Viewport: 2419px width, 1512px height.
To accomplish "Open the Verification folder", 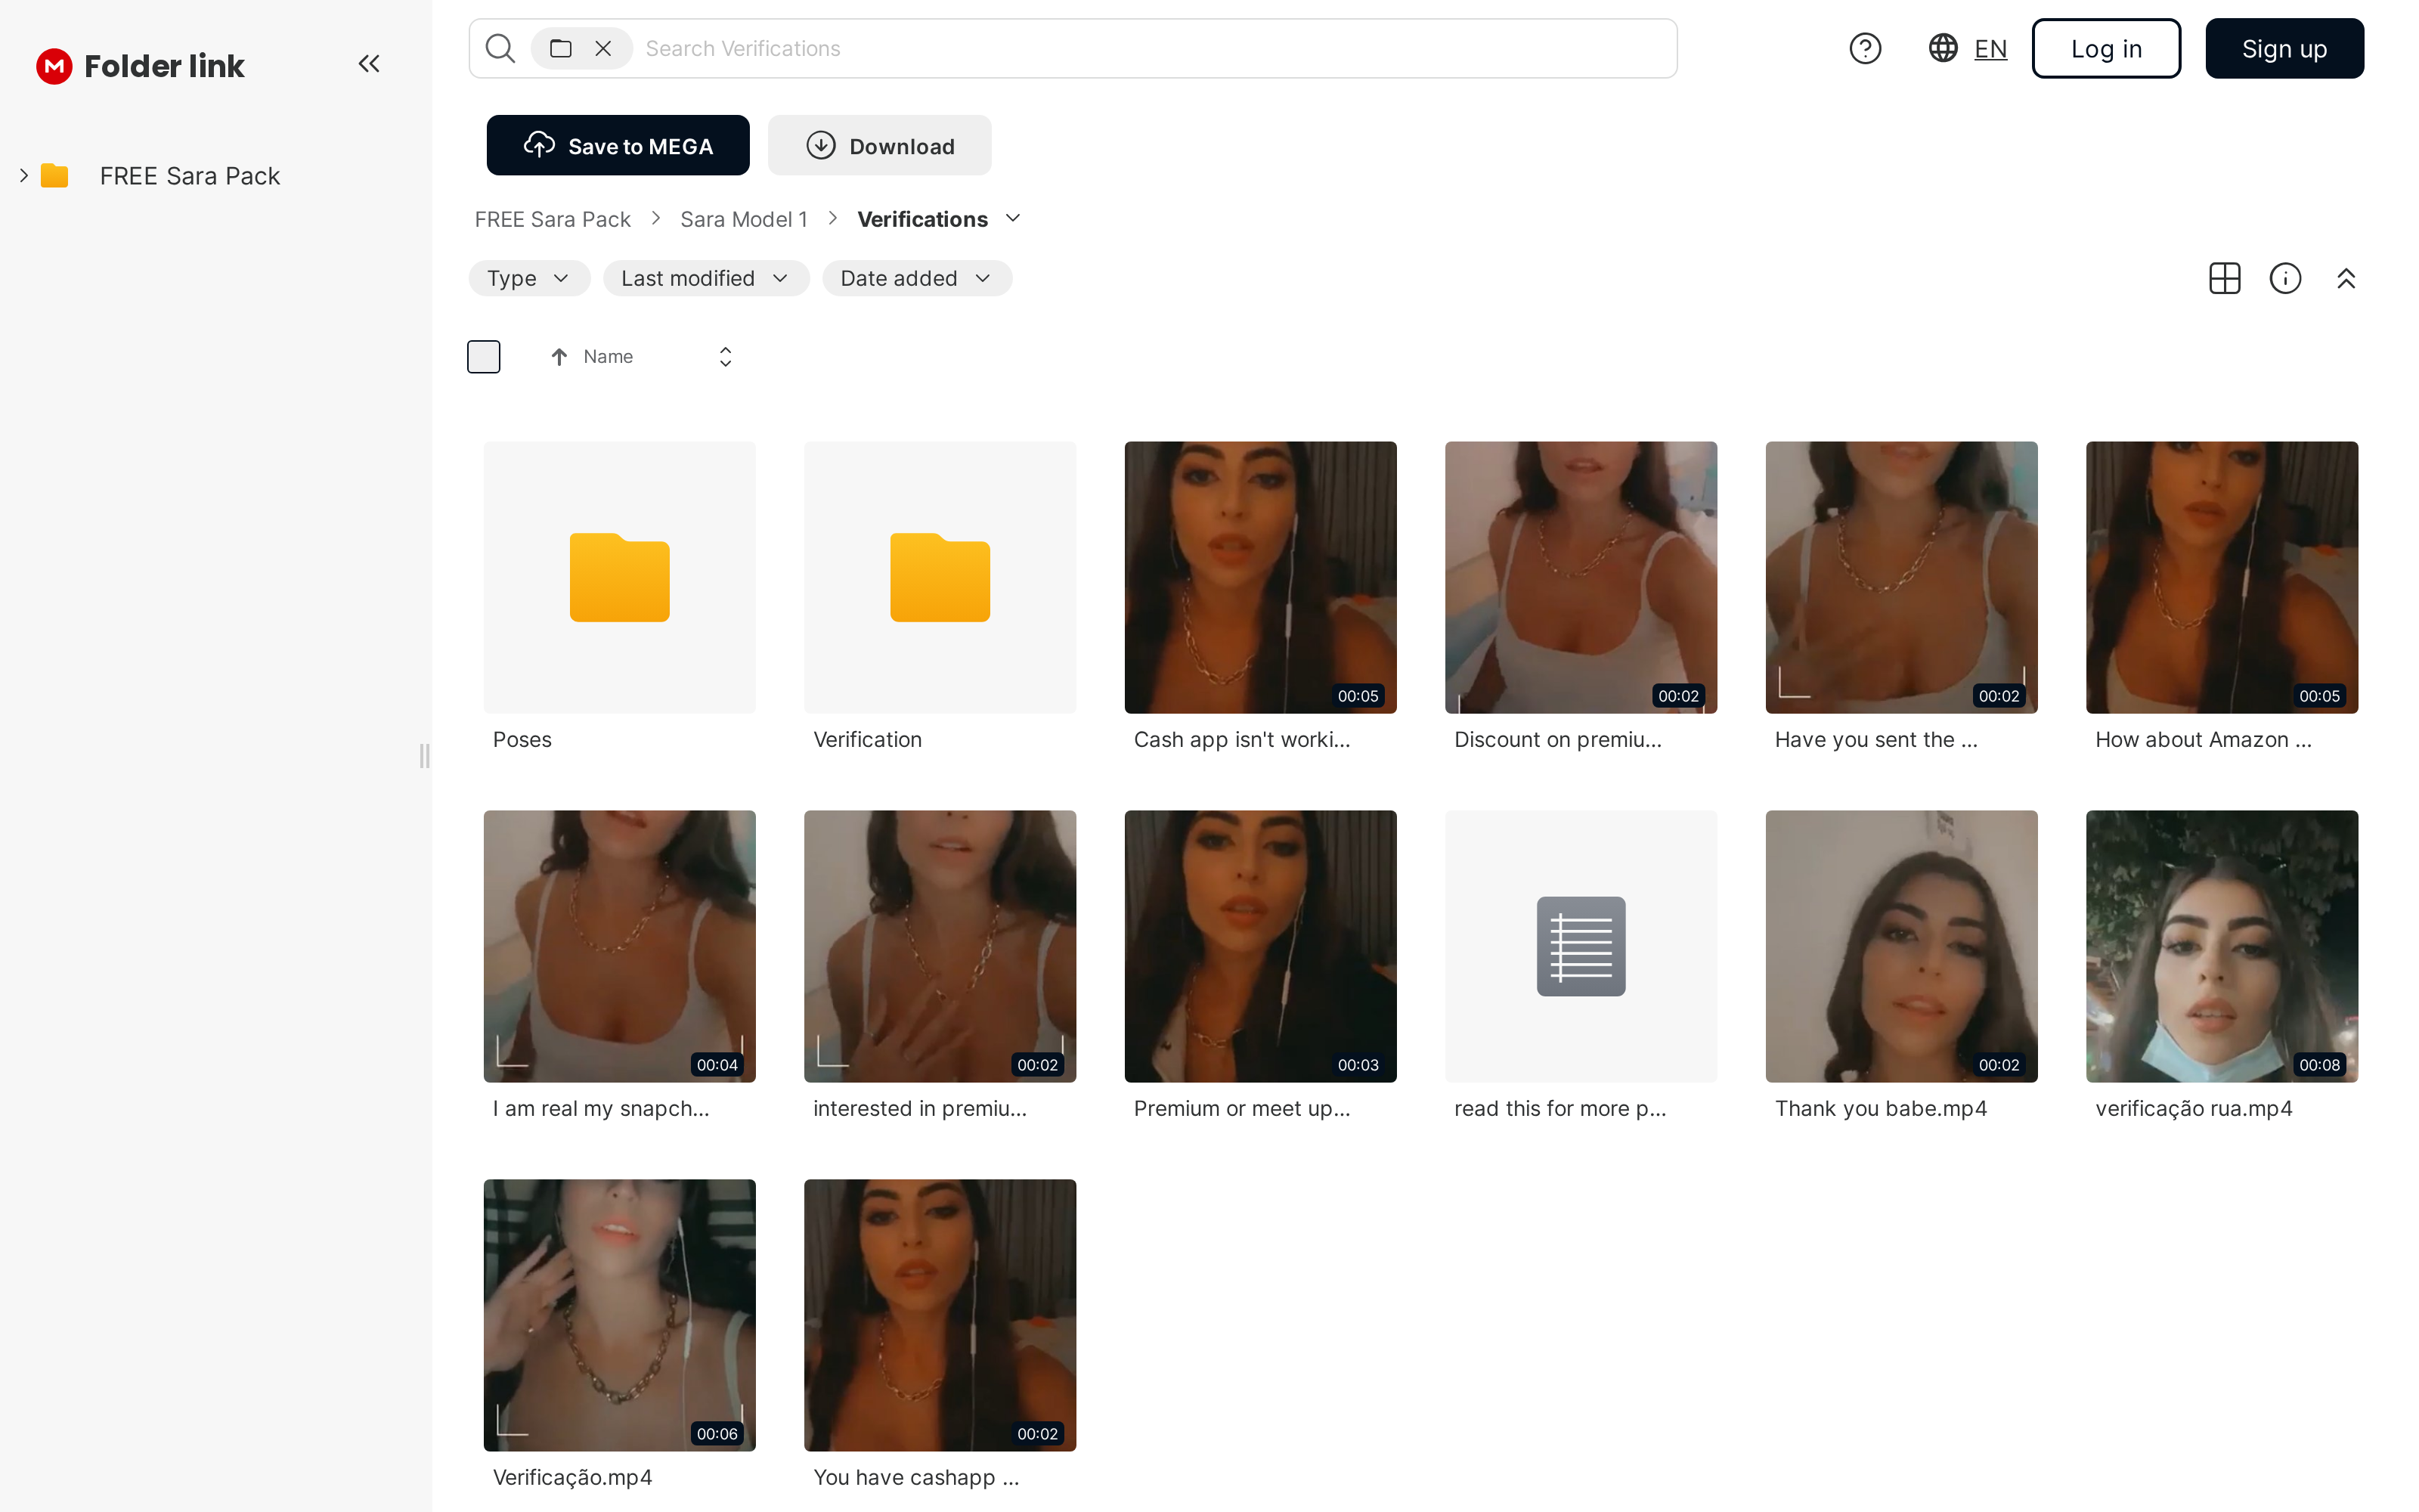I will click(940, 577).
